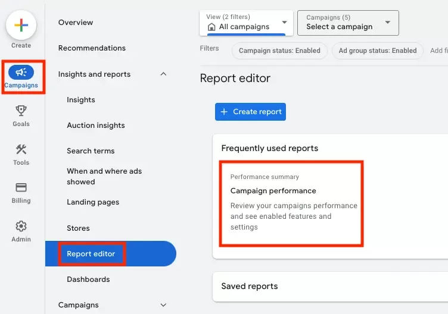Click the plus icon on Create report
448x314 pixels.
click(224, 112)
